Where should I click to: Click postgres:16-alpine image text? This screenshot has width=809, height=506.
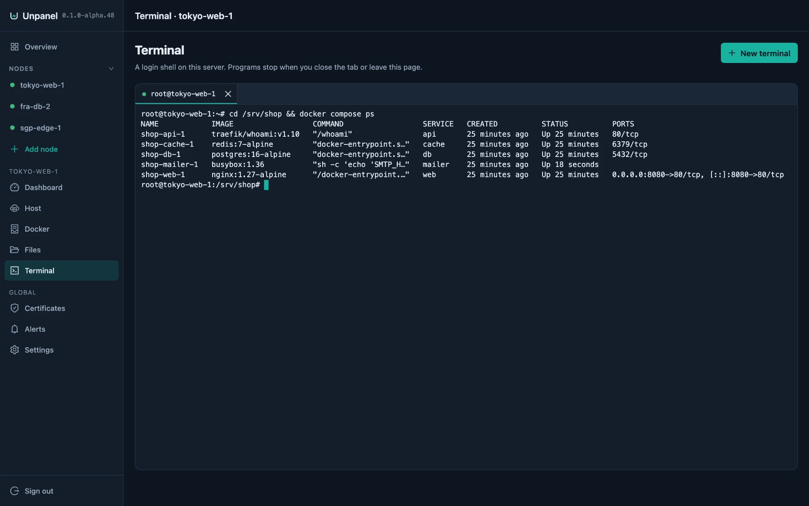[251, 154]
